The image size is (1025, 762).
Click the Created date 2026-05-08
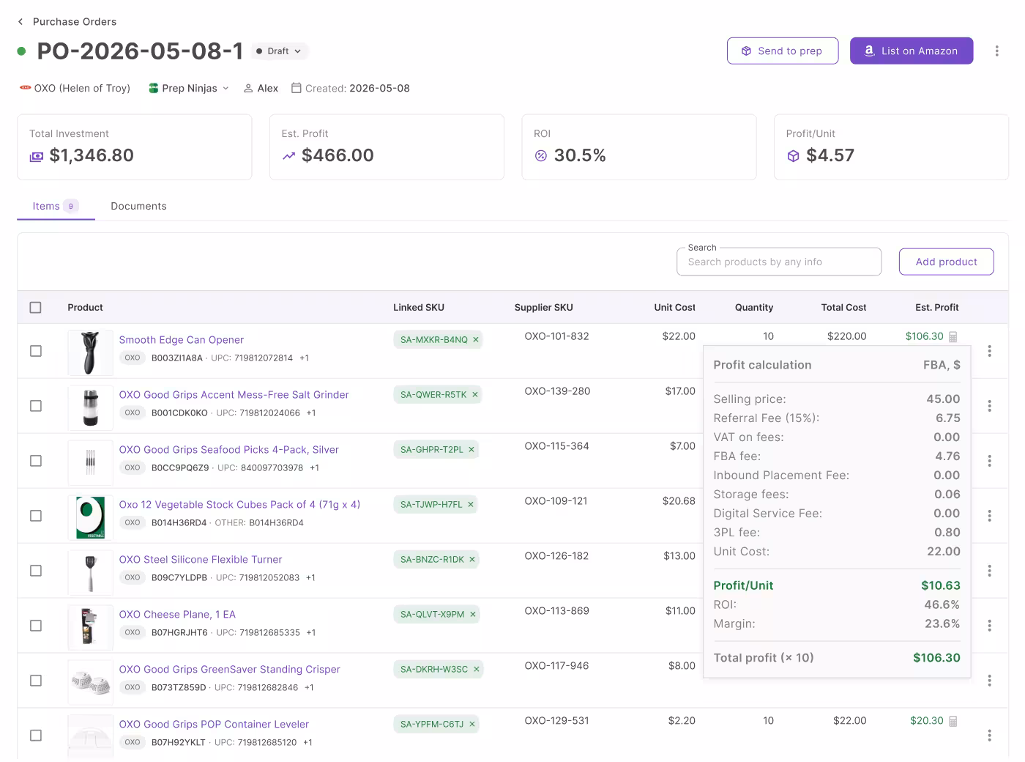click(x=351, y=88)
